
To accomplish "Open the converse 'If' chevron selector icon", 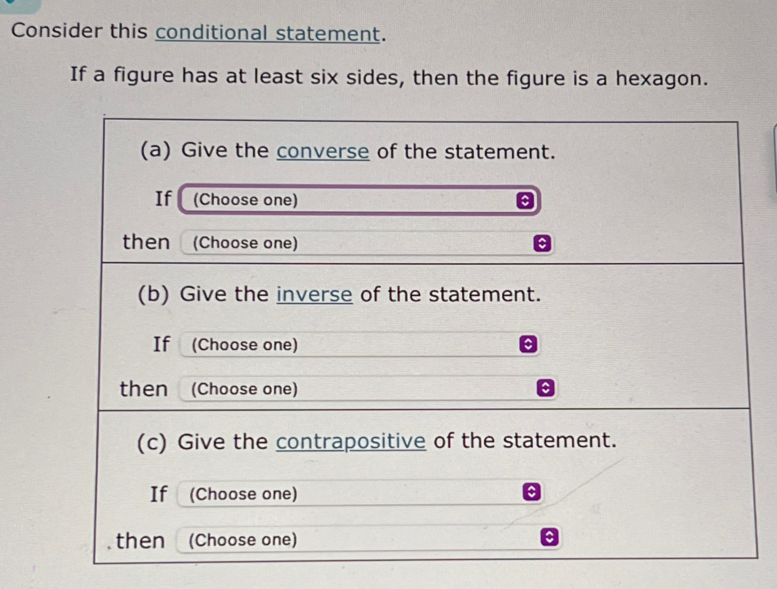I will point(525,201).
